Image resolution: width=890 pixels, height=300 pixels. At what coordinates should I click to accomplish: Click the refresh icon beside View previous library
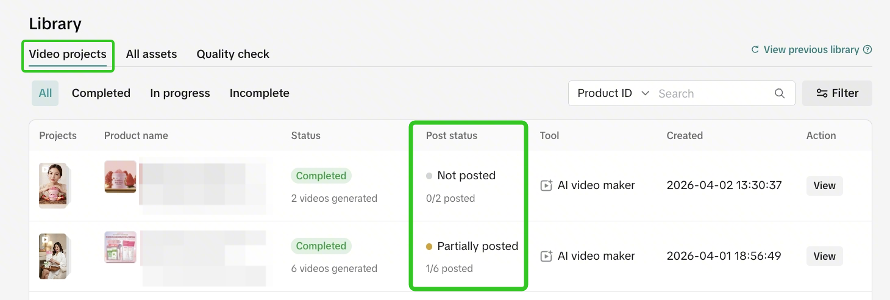coord(755,50)
